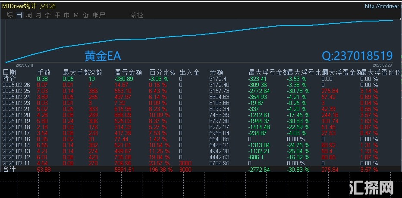Open the http://mtdriver.com link

(381, 6)
